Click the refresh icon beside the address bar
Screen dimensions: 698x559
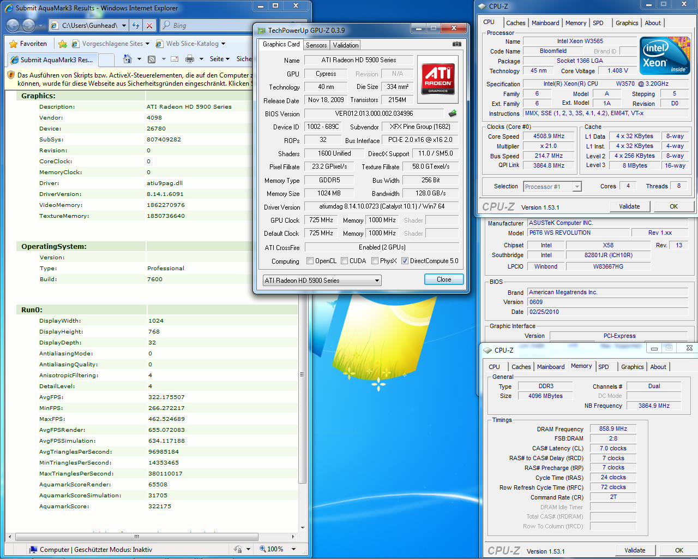(x=136, y=25)
